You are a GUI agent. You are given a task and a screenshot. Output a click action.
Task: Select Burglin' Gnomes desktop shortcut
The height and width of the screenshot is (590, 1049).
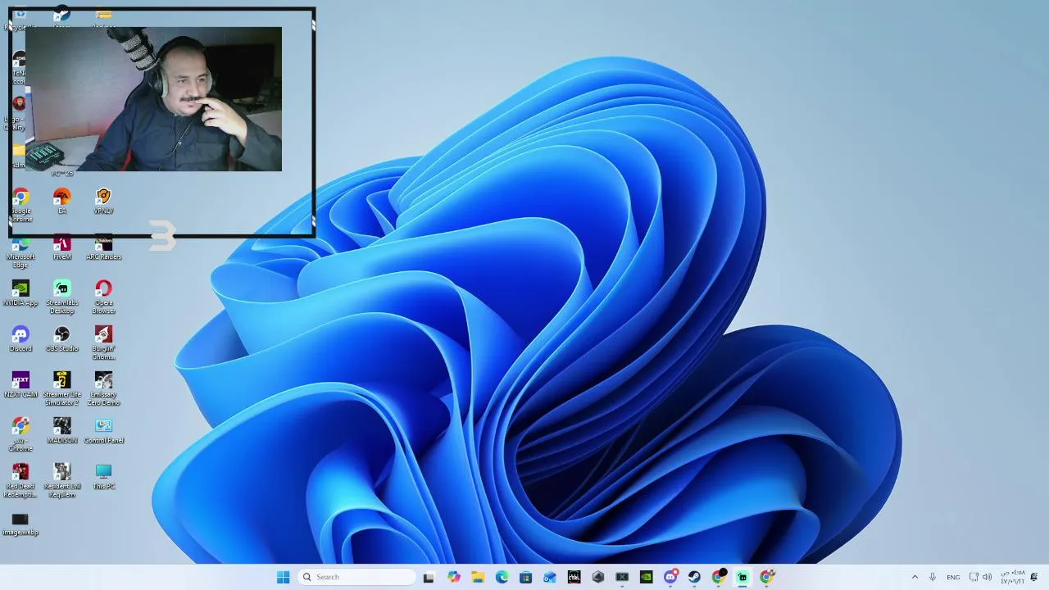coord(103,343)
